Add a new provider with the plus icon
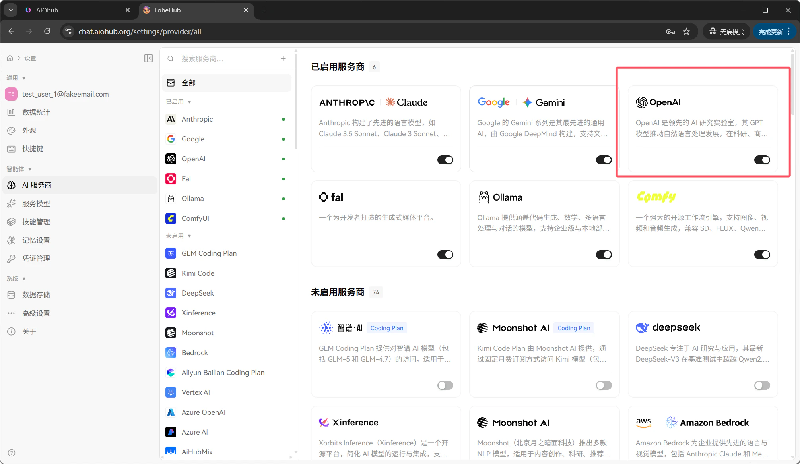Screen dimensions: 800x464 [x=283, y=59]
